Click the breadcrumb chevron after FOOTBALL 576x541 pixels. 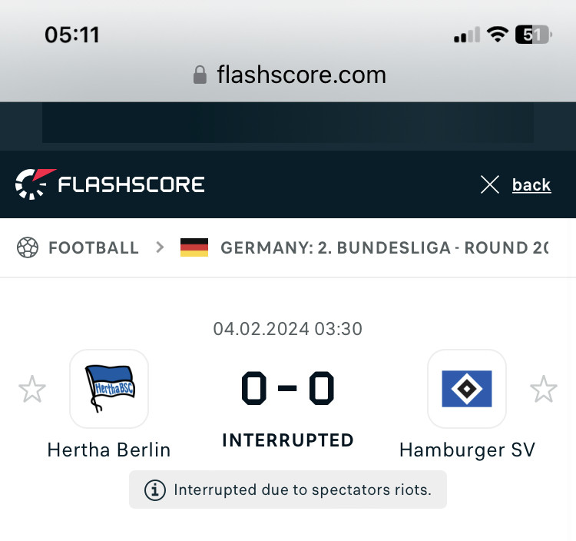coord(160,247)
